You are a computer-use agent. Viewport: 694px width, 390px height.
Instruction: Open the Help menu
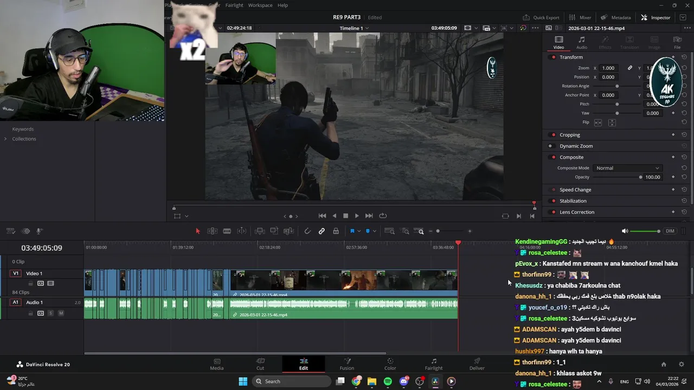click(282, 5)
